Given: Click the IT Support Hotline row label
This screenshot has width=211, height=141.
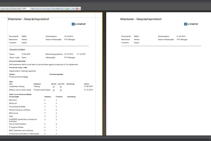Looking at the screenshot, I should (x=16, y=127).
